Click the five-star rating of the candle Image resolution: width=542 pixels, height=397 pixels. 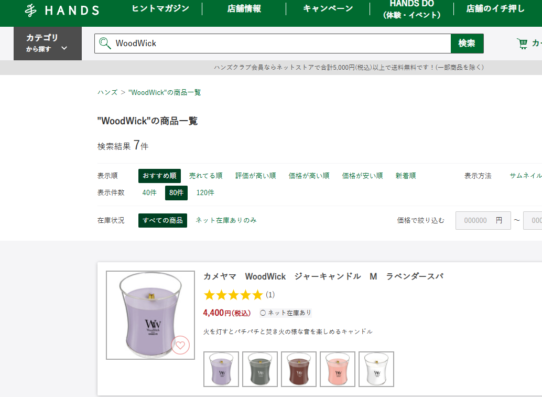coord(233,295)
